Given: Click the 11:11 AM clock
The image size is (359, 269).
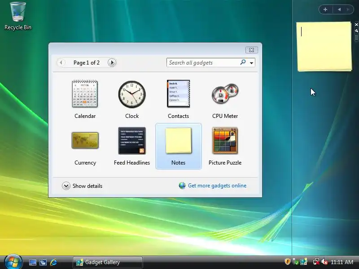Looking at the screenshot, I should 342,262.
